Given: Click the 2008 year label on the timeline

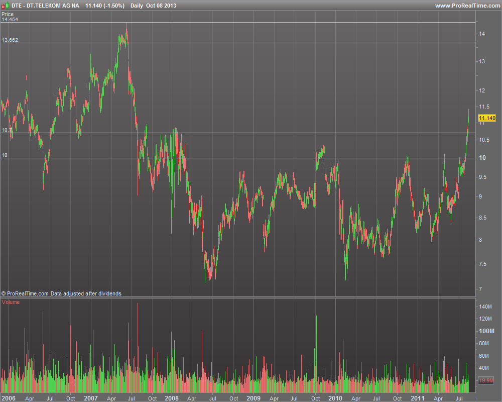Looking at the screenshot, I should click(171, 398).
